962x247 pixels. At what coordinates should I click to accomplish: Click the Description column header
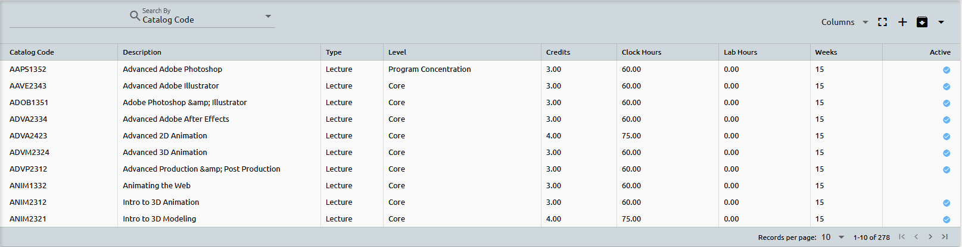point(142,52)
